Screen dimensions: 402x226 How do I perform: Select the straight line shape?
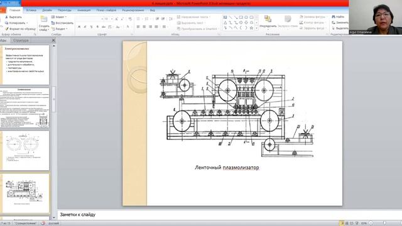coord(231,18)
